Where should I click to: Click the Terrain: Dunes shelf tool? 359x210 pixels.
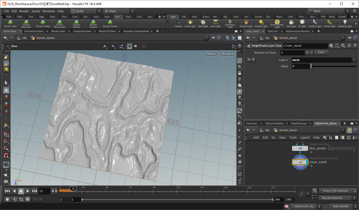click(110, 24)
